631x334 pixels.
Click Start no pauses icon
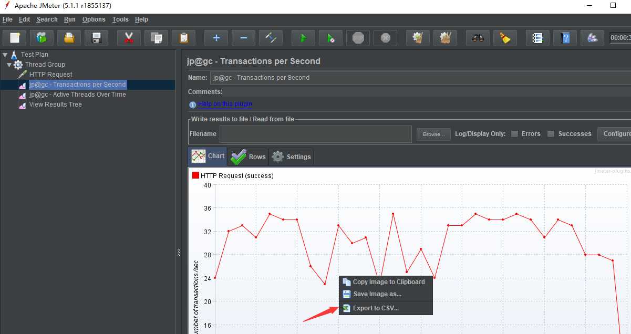coord(330,38)
